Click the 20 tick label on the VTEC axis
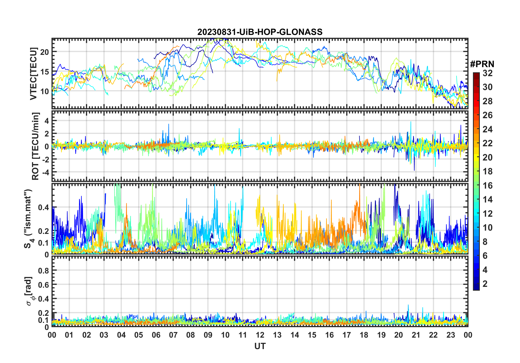 click(45, 52)
